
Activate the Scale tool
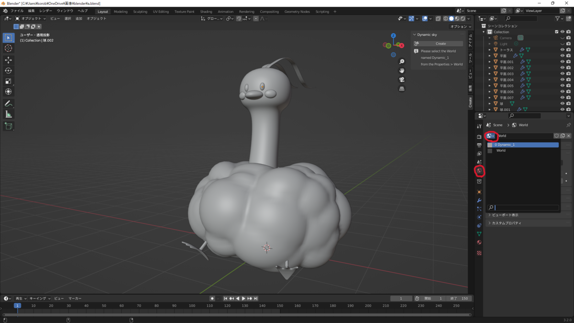8,81
